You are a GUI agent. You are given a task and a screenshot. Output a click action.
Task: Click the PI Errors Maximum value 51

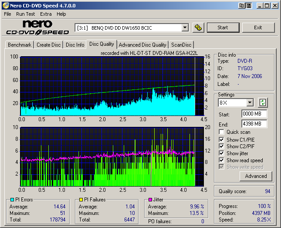[x=63, y=213]
